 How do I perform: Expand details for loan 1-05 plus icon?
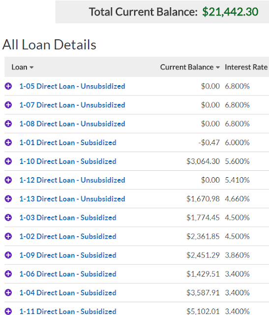point(8,86)
